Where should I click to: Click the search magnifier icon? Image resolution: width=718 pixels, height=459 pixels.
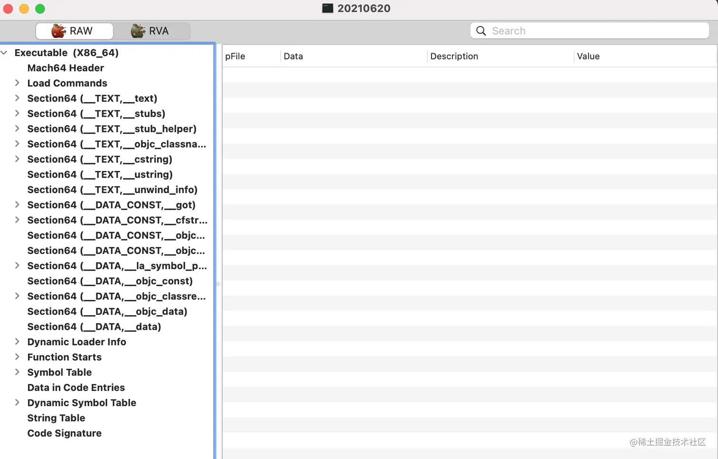point(481,31)
